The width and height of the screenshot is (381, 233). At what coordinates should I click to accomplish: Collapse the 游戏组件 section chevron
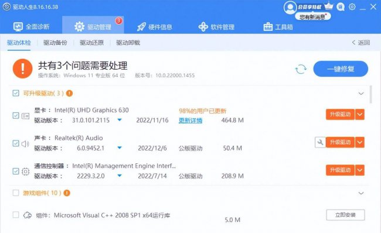[361, 193]
